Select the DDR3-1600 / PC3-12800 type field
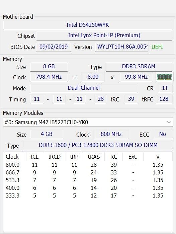This screenshot has width=176, height=234. tap(98, 145)
